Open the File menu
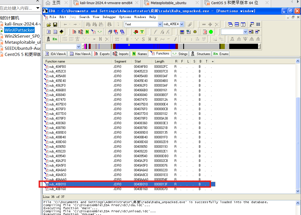 coord(53,17)
